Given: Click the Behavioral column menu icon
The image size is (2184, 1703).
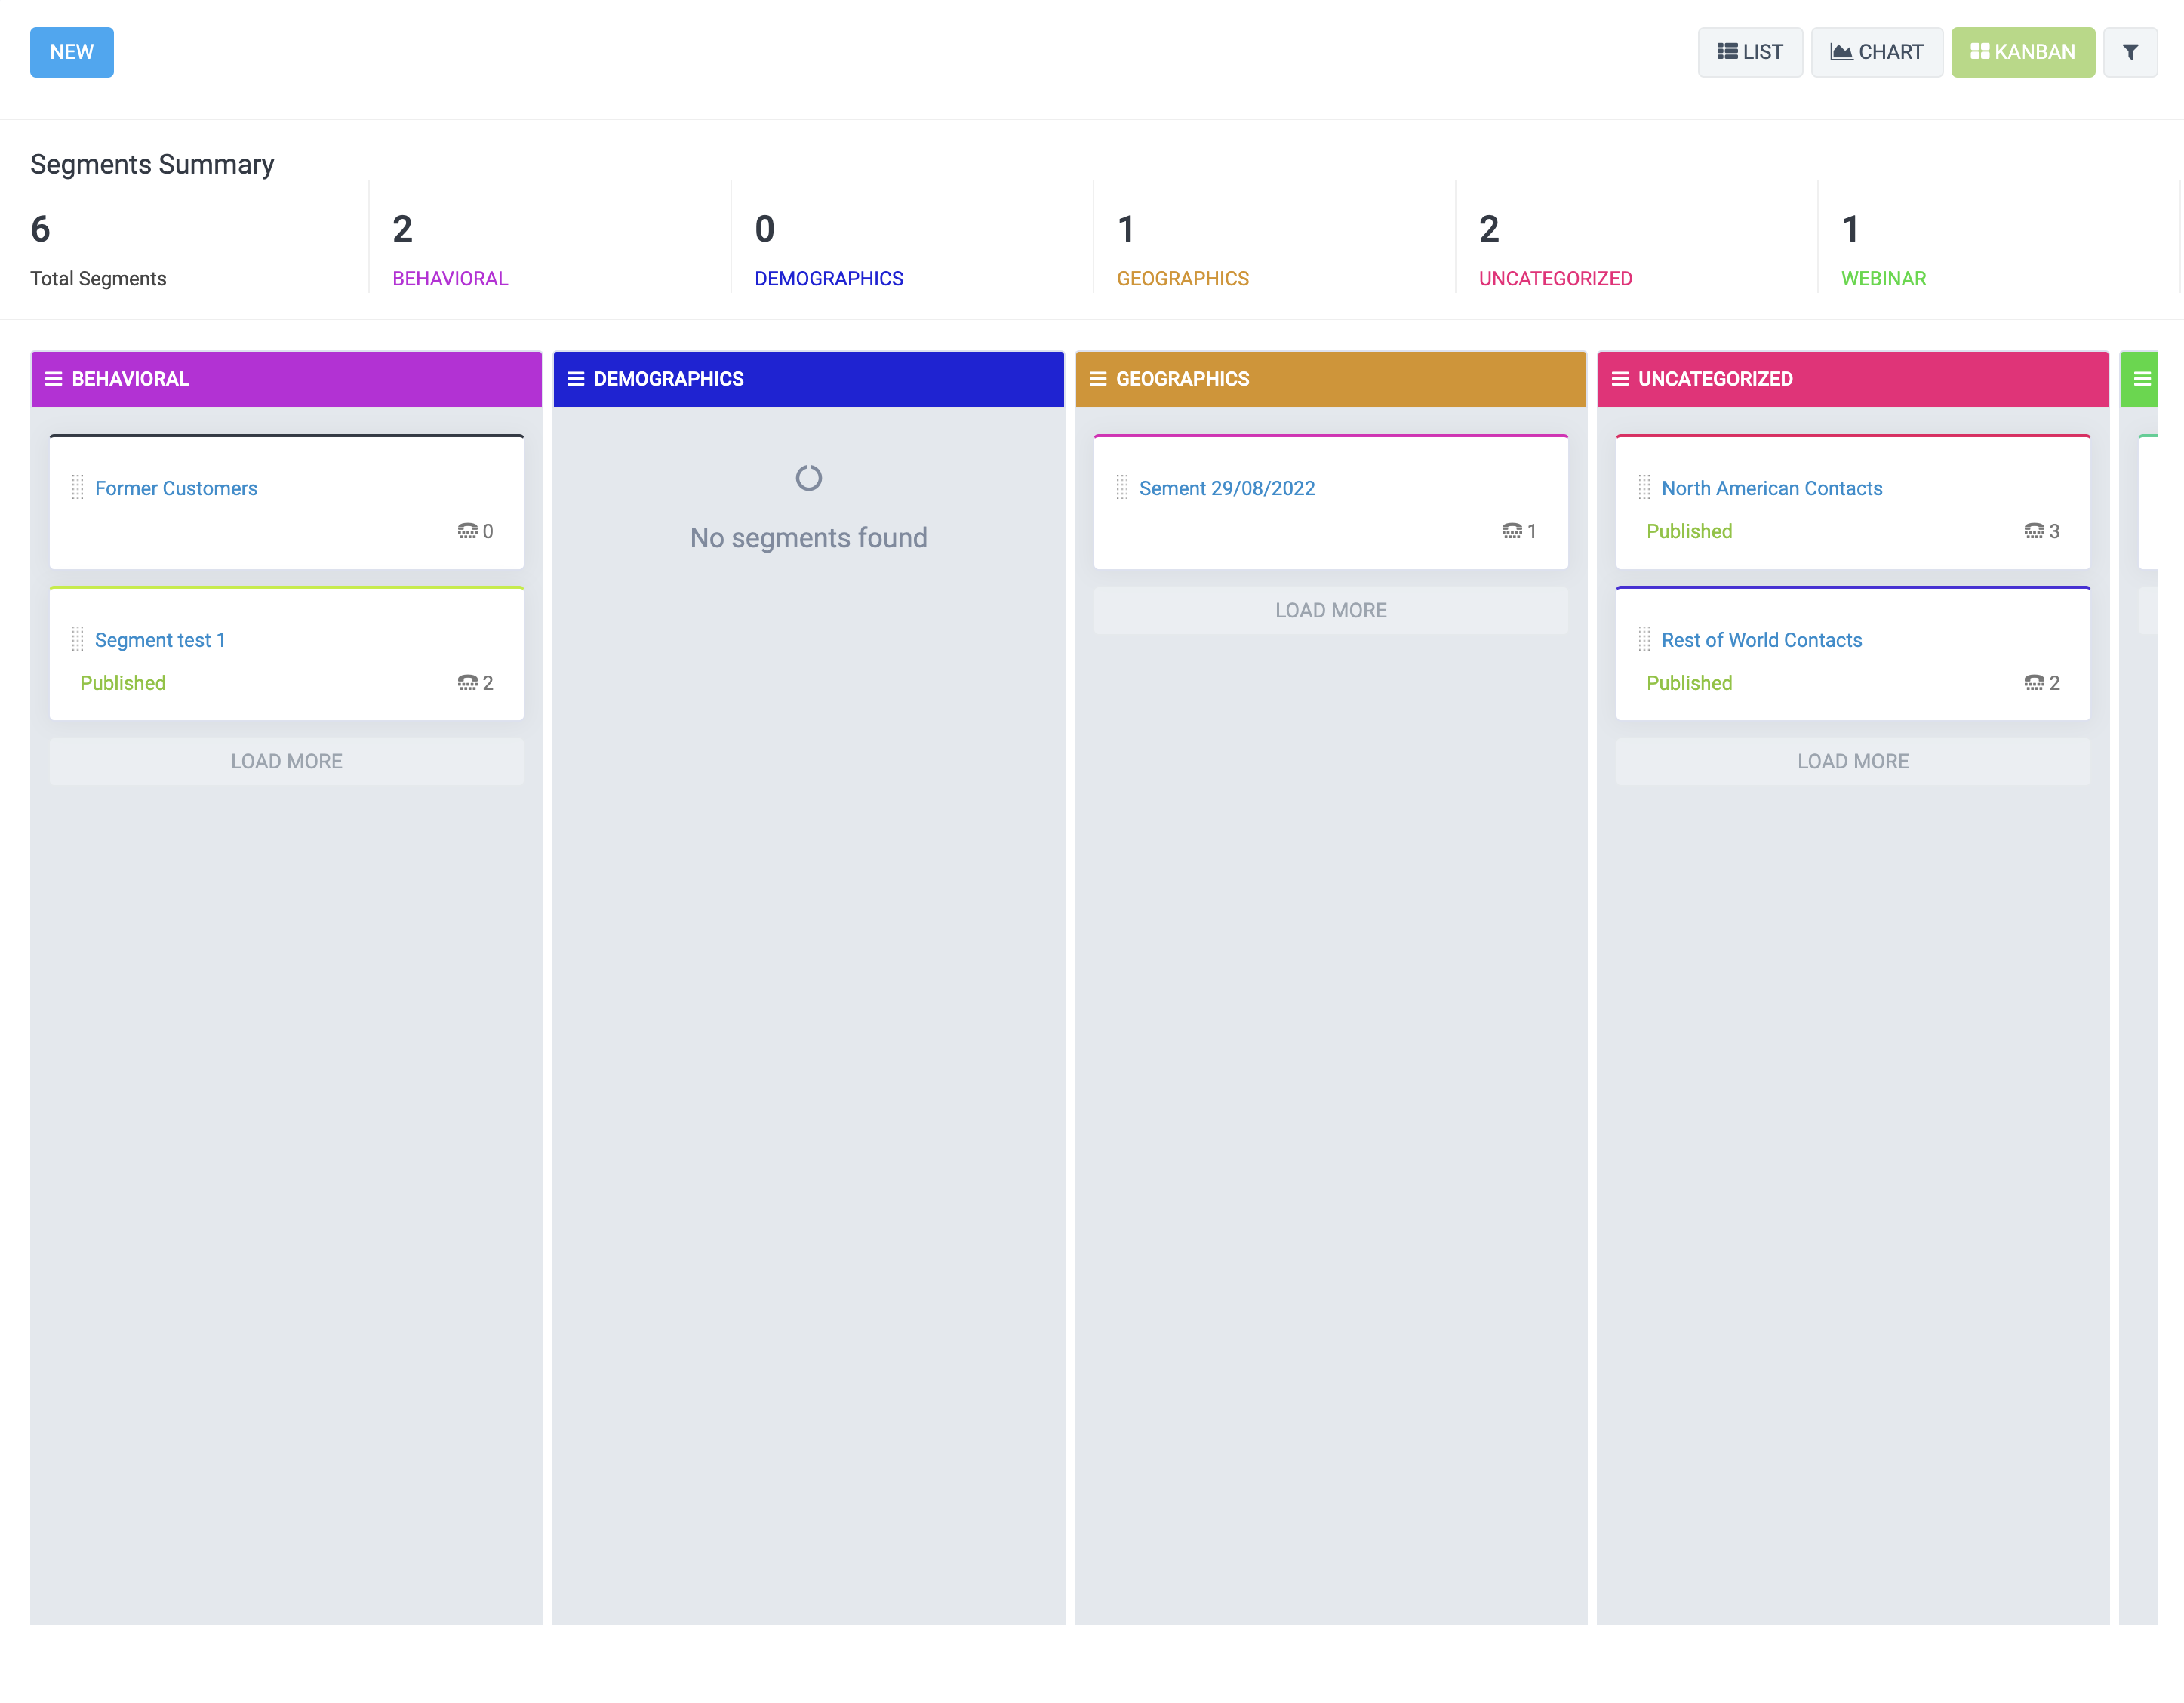Looking at the screenshot, I should tap(54, 379).
